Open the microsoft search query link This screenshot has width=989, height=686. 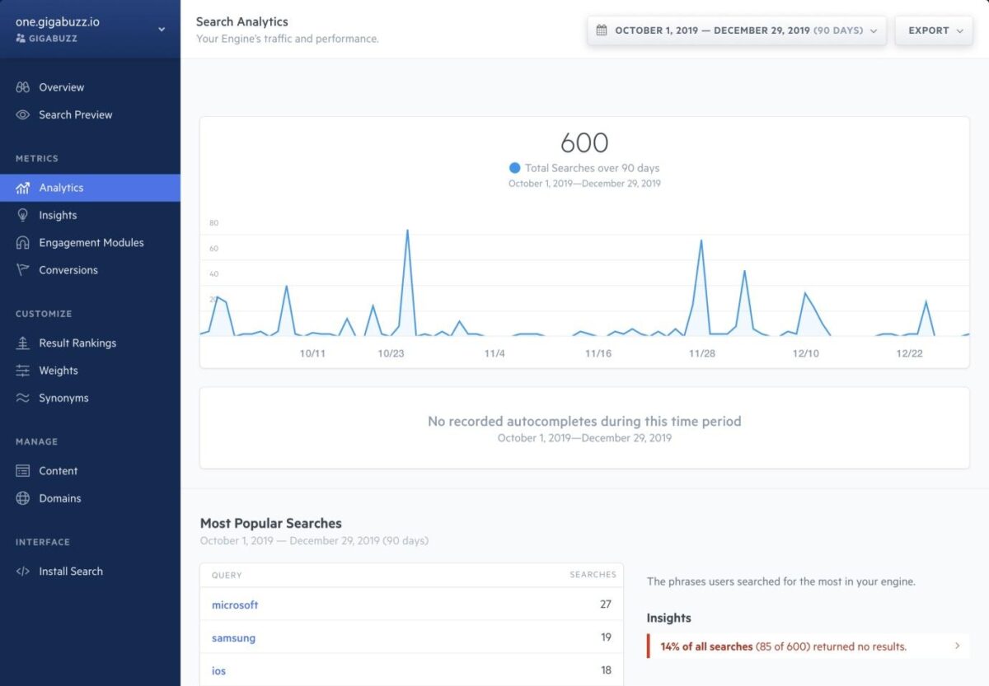tap(234, 604)
